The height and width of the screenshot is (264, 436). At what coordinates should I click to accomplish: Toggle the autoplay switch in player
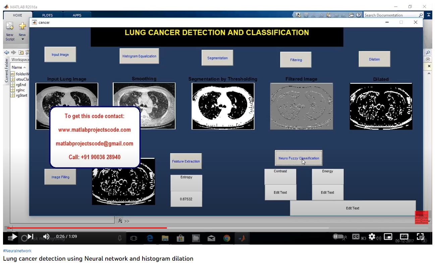point(338,237)
